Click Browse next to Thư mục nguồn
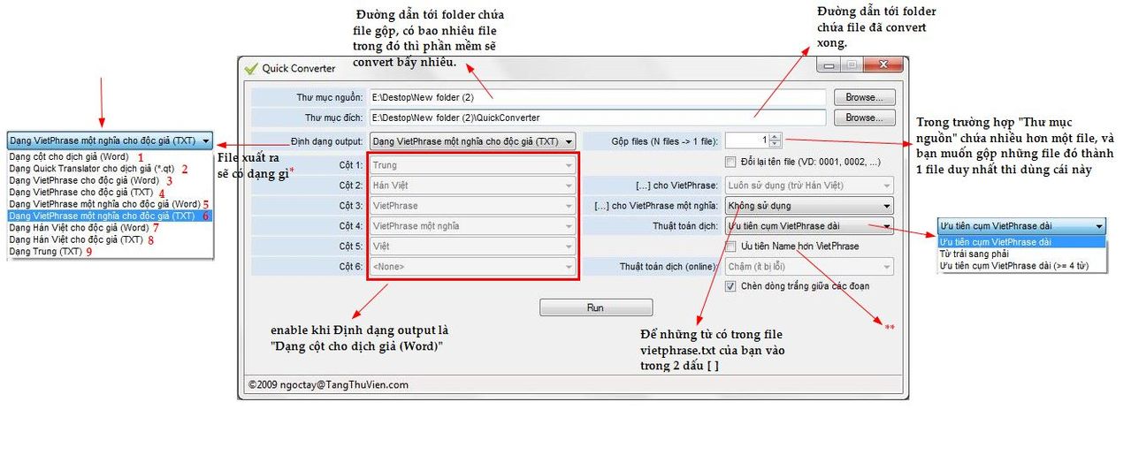Viewport: 1131px width, 455px height. tap(861, 97)
